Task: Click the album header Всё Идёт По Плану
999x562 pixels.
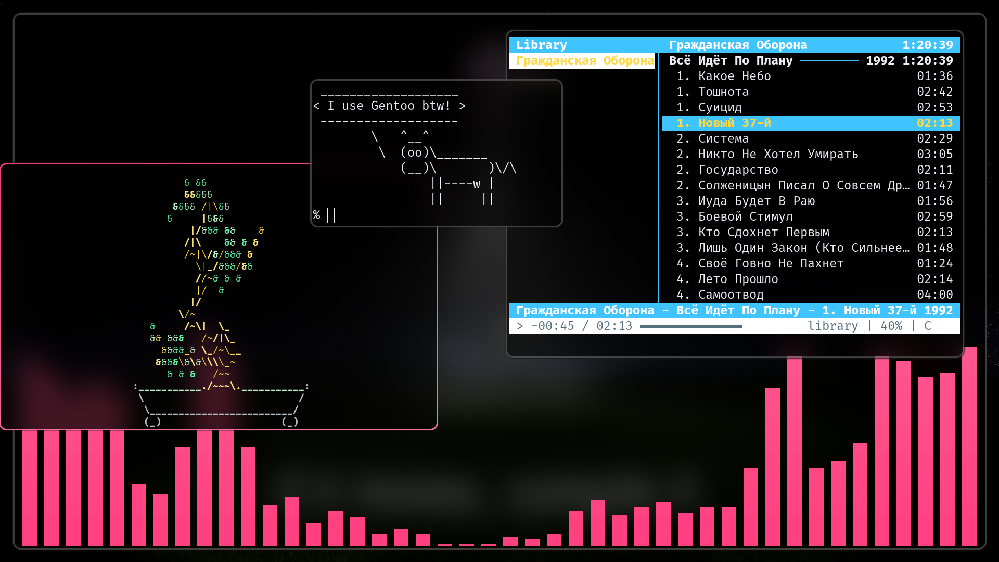Action: [731, 61]
